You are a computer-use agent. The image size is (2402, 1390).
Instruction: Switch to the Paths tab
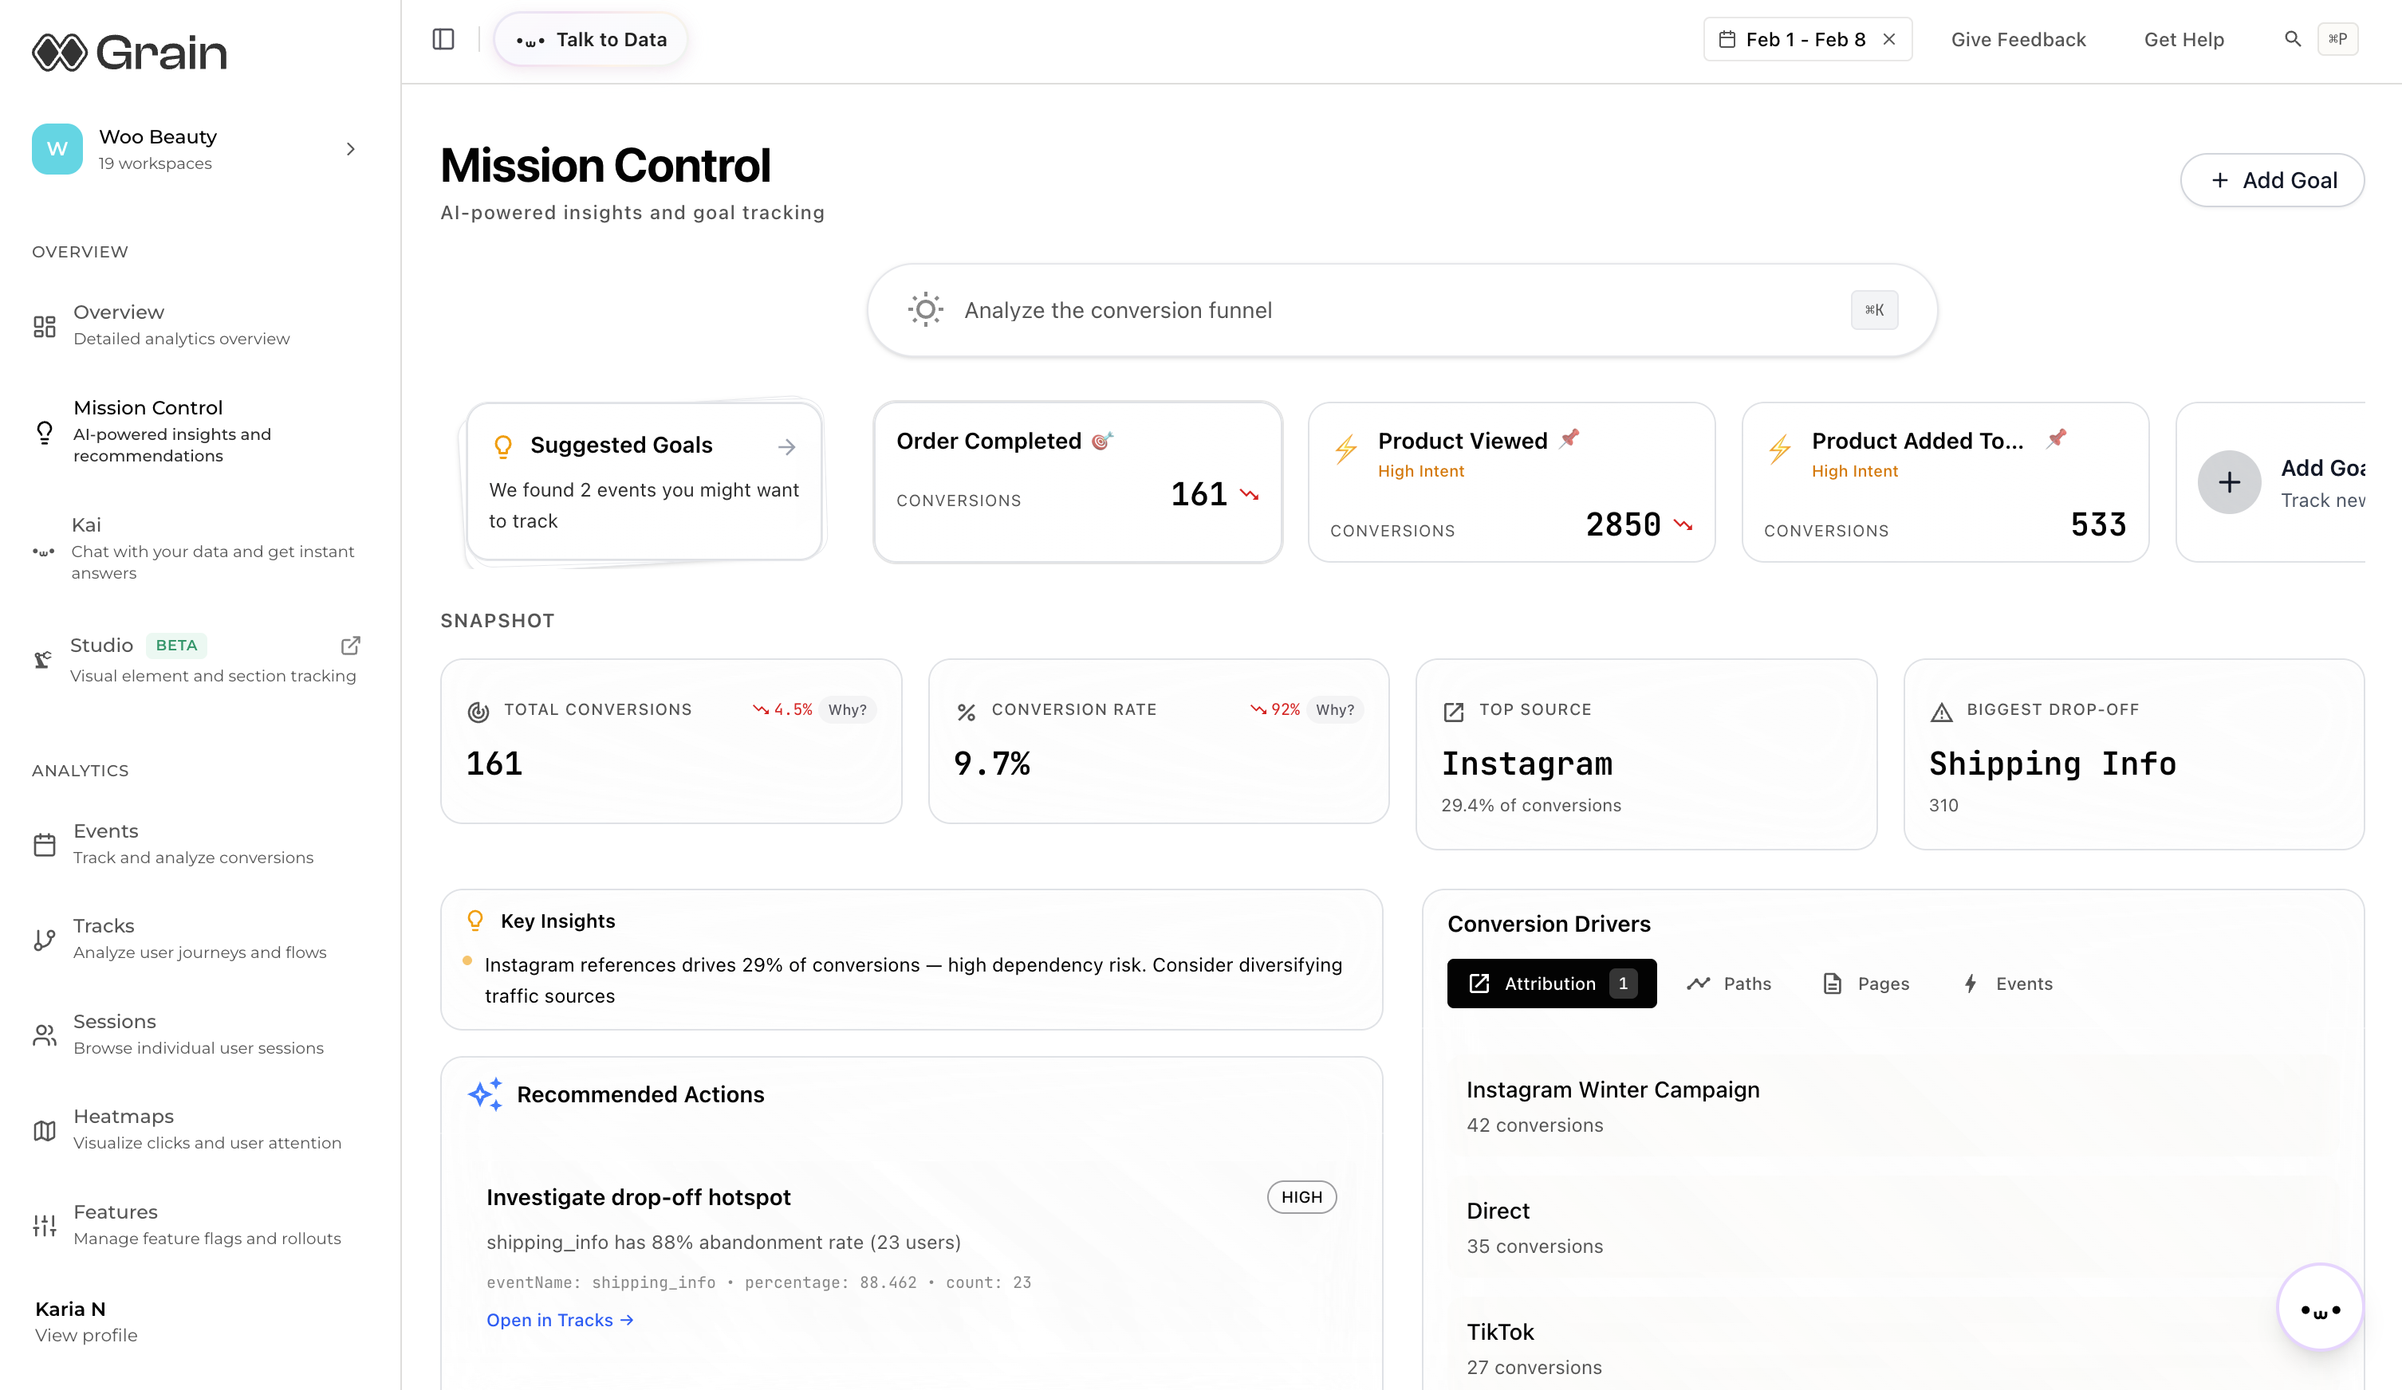pyautogui.click(x=1729, y=984)
